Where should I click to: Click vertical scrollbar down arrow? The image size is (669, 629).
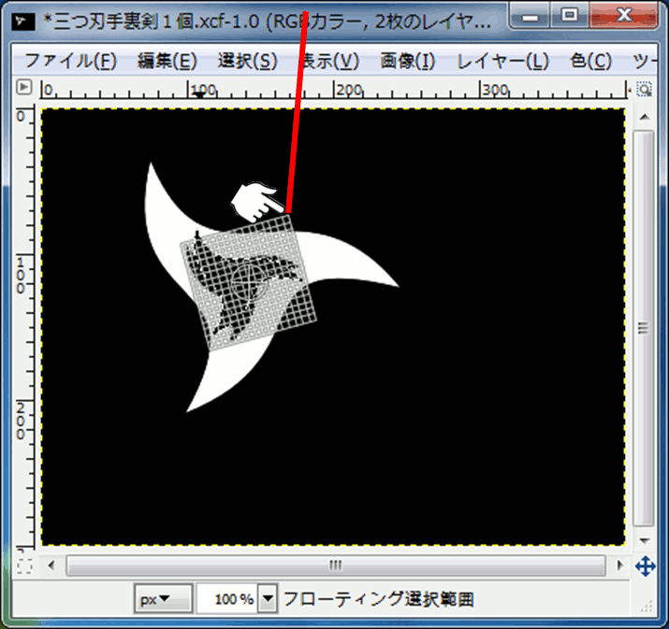[x=643, y=541]
